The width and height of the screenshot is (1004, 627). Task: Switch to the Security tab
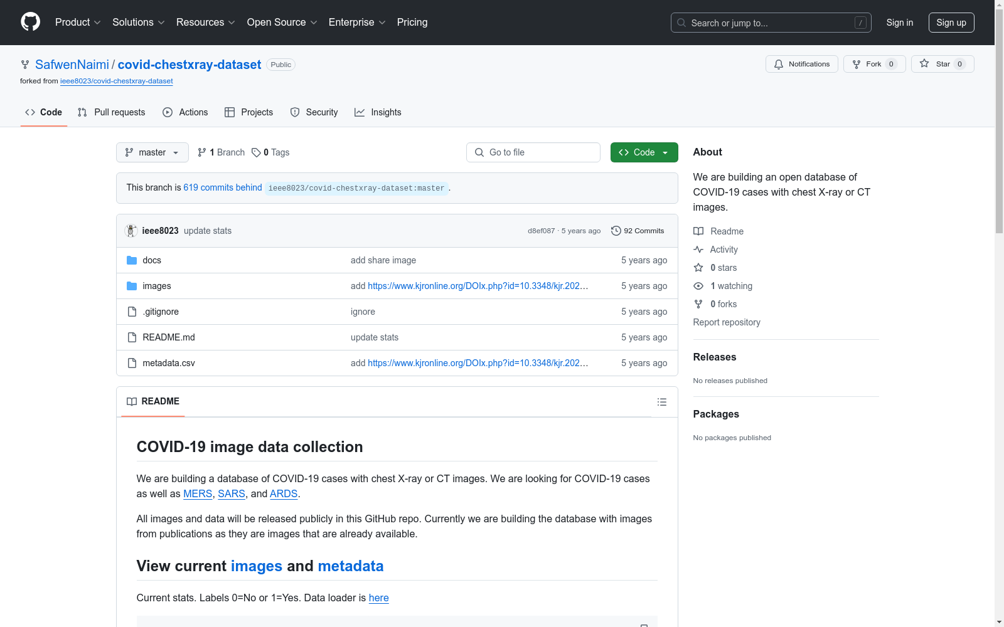tap(314, 112)
